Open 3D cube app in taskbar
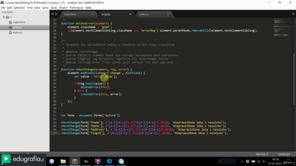Screen dimensions: 296x166 [51, 161]
